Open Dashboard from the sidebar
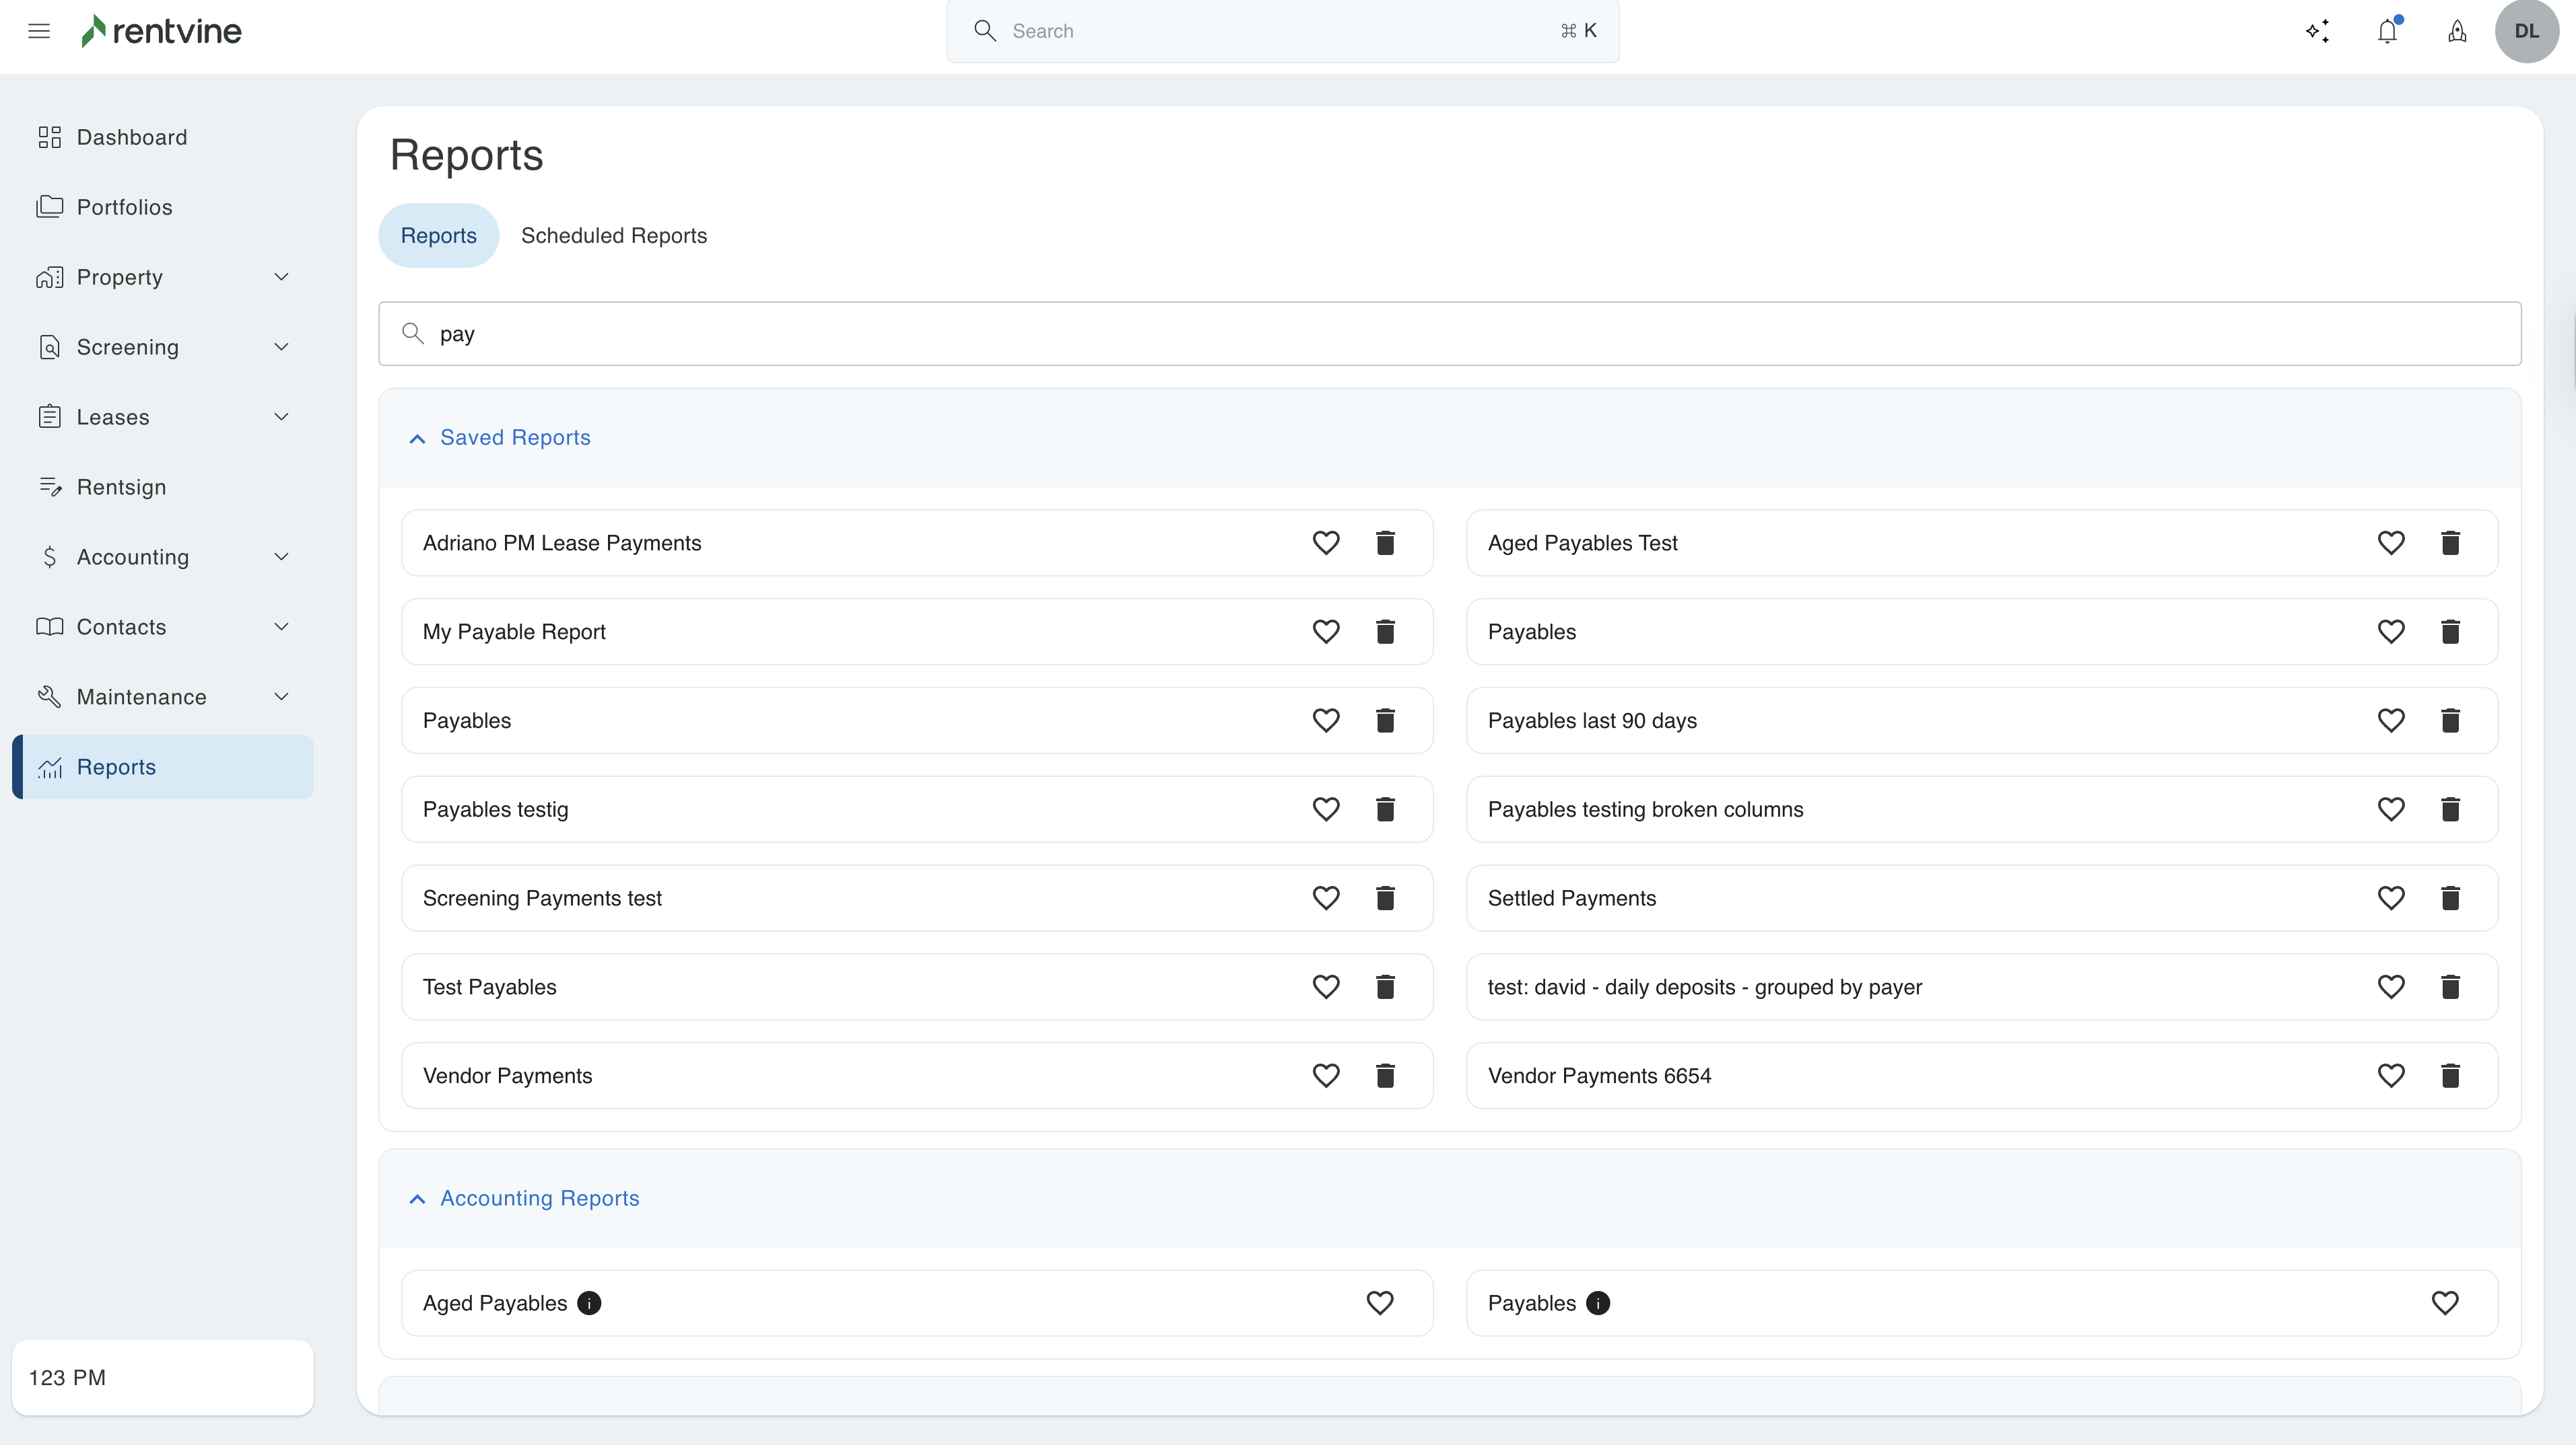 (131, 137)
